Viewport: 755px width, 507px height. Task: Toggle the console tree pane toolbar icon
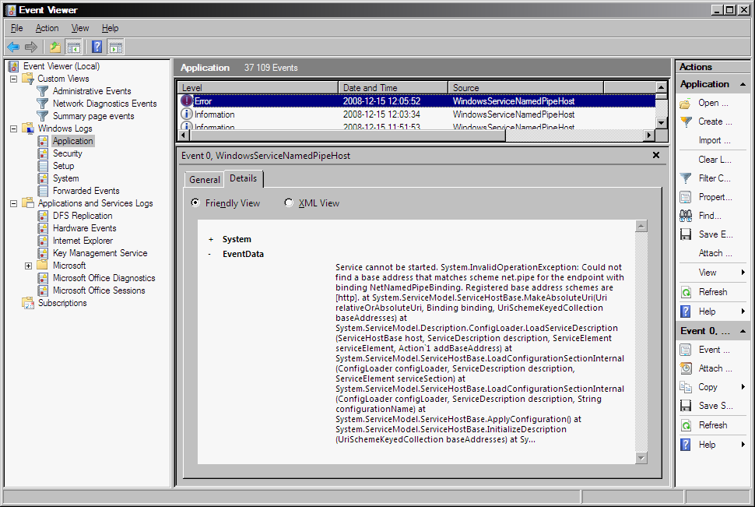pyautogui.click(x=74, y=47)
